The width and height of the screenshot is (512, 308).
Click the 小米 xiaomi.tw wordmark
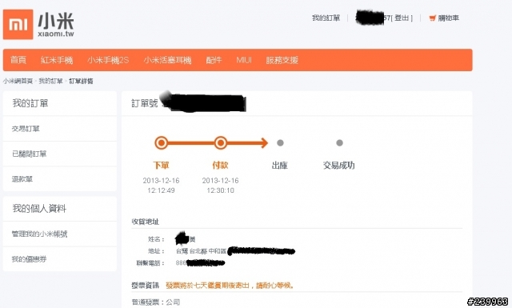point(56,25)
